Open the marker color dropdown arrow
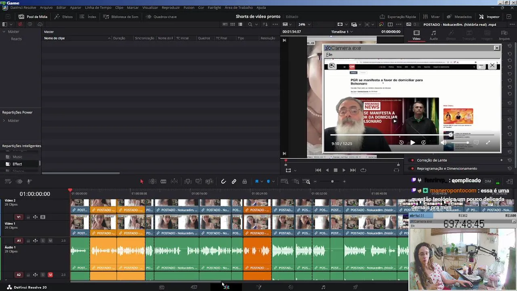Viewport: 517px width, 291px height. click(273, 181)
